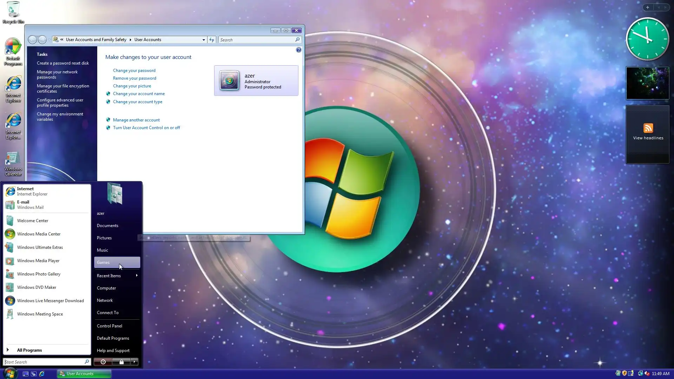Click the Change your password link
The height and width of the screenshot is (379, 674).
point(134,71)
